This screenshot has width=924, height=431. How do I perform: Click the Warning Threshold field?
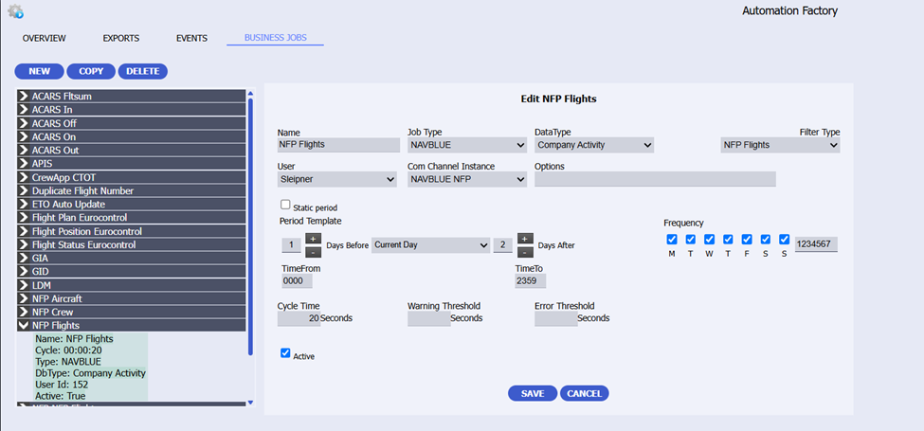click(x=429, y=318)
